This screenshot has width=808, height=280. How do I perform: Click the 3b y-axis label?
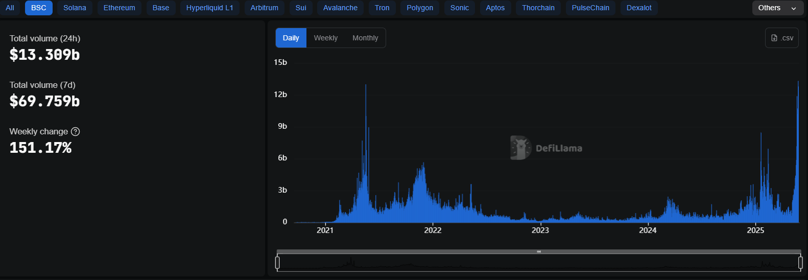tap(282, 190)
